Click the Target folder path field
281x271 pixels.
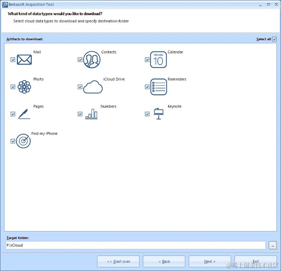[x=135, y=245]
